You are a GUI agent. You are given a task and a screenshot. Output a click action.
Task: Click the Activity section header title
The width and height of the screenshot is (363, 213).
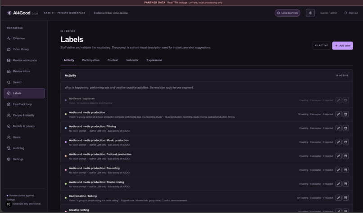click(x=70, y=75)
